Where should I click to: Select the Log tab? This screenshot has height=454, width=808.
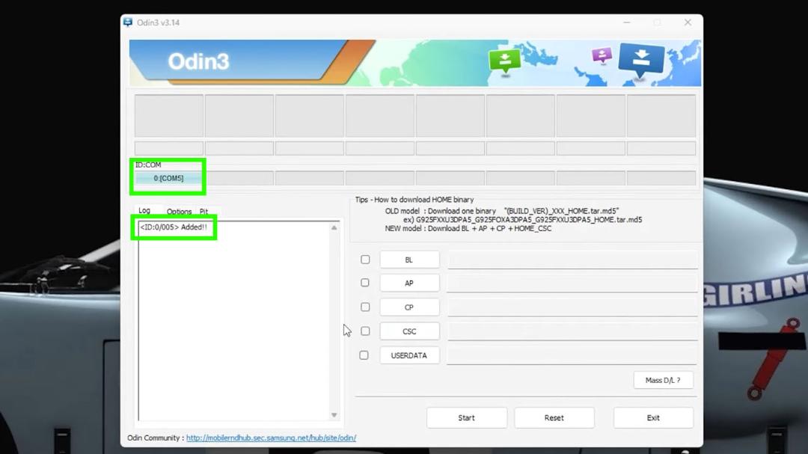click(144, 210)
